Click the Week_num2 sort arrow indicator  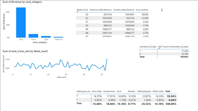click(78, 12)
